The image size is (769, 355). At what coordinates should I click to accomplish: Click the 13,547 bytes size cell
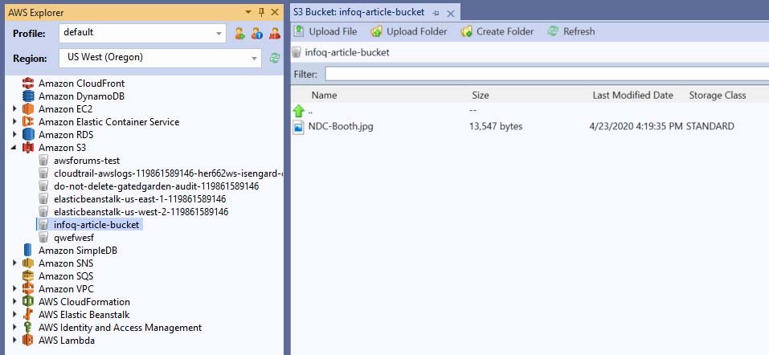(x=496, y=127)
